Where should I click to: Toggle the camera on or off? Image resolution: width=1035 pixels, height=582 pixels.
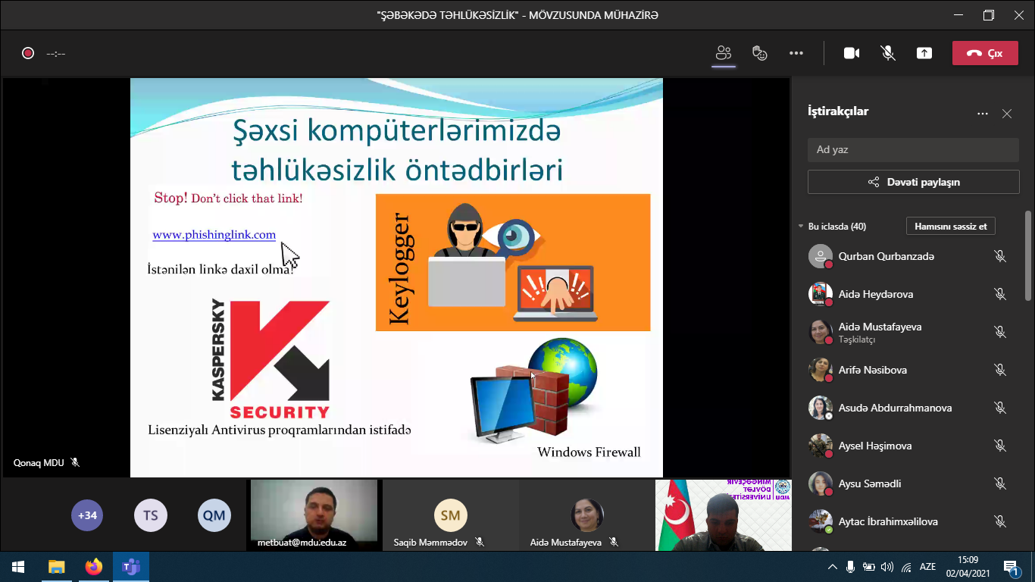tap(852, 53)
